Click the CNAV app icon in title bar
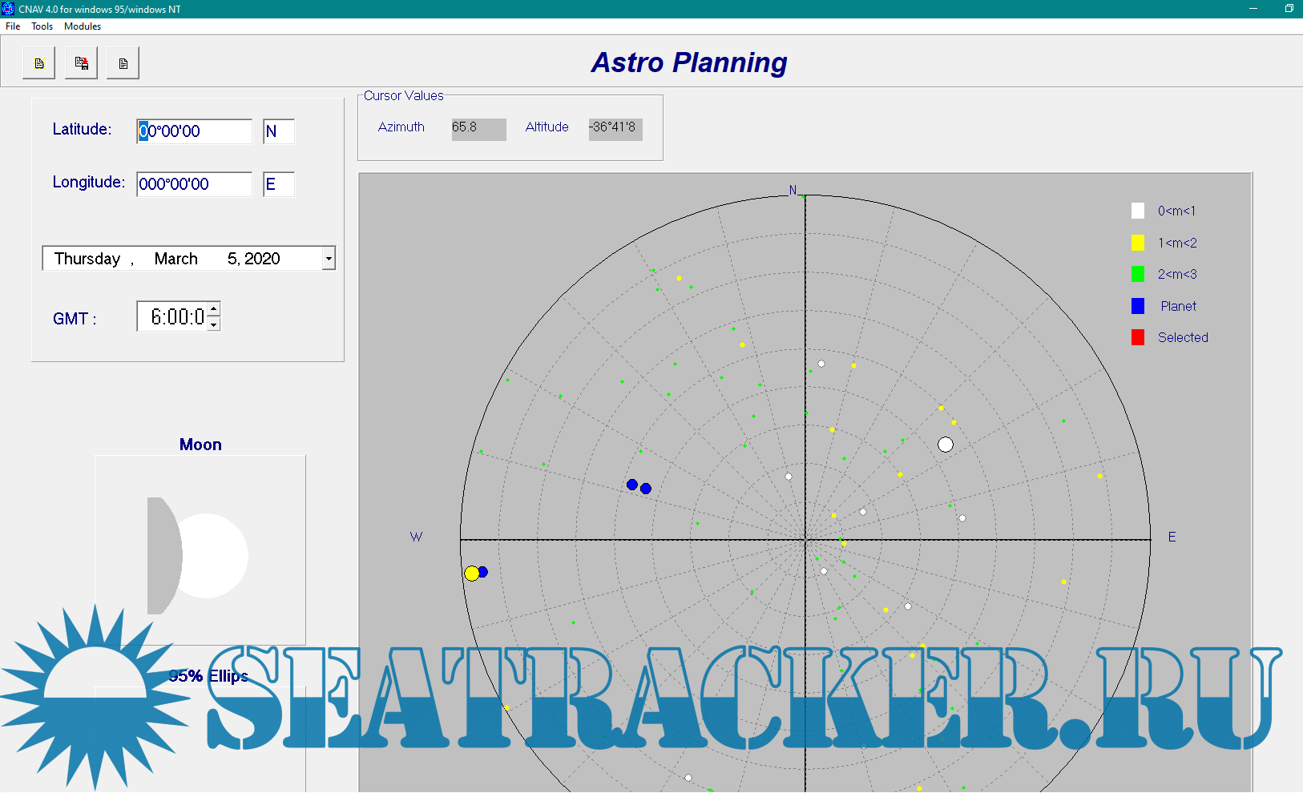The height and width of the screenshot is (793, 1303). (x=8, y=9)
